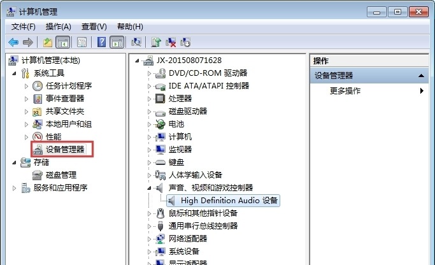This screenshot has width=435, height=265.
Task: Click the Back arrow toolbar icon
Action: (13, 43)
